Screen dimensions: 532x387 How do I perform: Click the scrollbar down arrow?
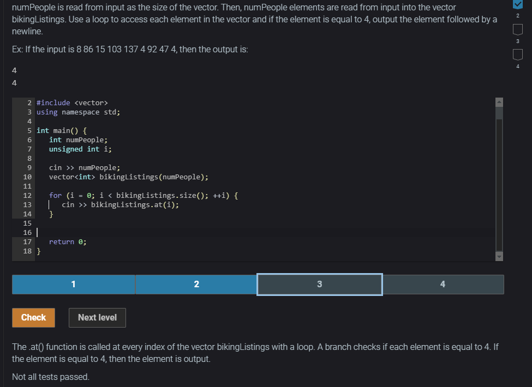click(x=498, y=255)
